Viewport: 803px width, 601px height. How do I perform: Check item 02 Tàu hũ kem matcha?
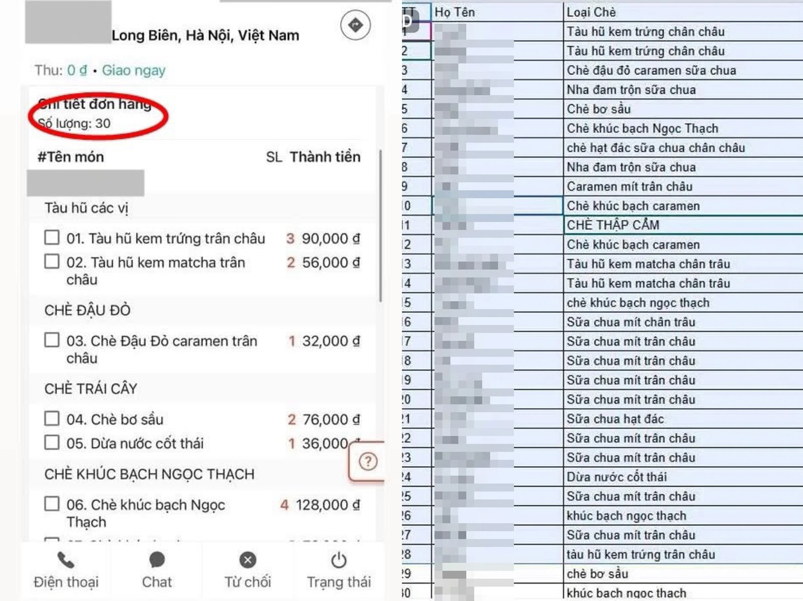click(52, 261)
